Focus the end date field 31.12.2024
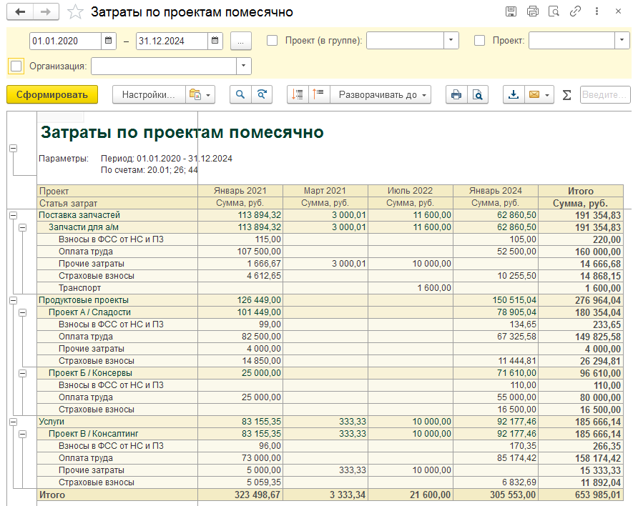Image resolution: width=633 pixels, height=506 pixels. (172, 41)
